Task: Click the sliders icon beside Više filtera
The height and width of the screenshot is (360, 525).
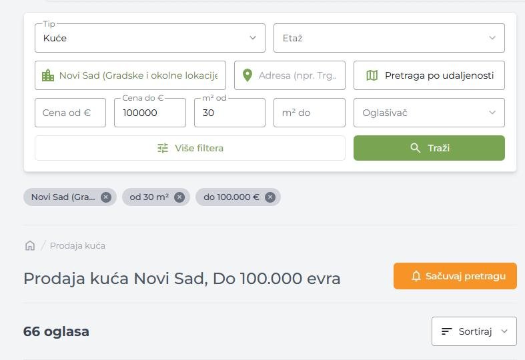Action: pyautogui.click(x=163, y=148)
